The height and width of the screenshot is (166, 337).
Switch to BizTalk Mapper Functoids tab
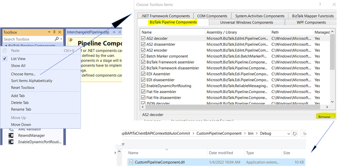[x=313, y=16]
